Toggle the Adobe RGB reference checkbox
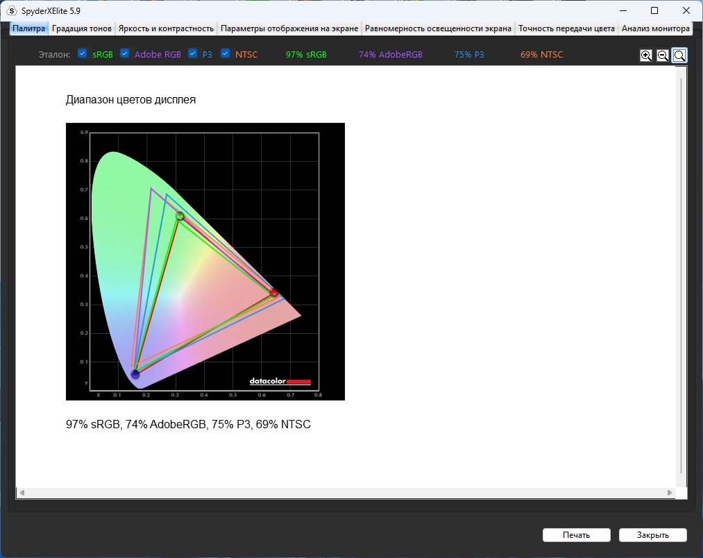703x558 pixels. pos(125,53)
